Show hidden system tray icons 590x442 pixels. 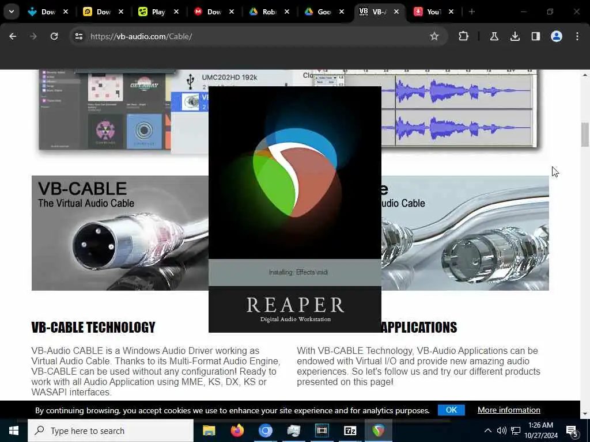(487, 430)
